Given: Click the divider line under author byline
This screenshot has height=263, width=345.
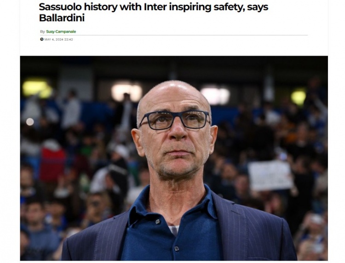Looking at the screenshot, I should [174, 35].
